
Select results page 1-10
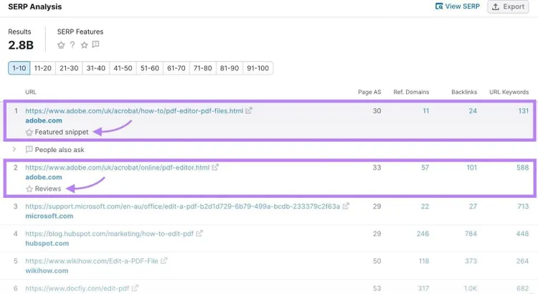19,68
